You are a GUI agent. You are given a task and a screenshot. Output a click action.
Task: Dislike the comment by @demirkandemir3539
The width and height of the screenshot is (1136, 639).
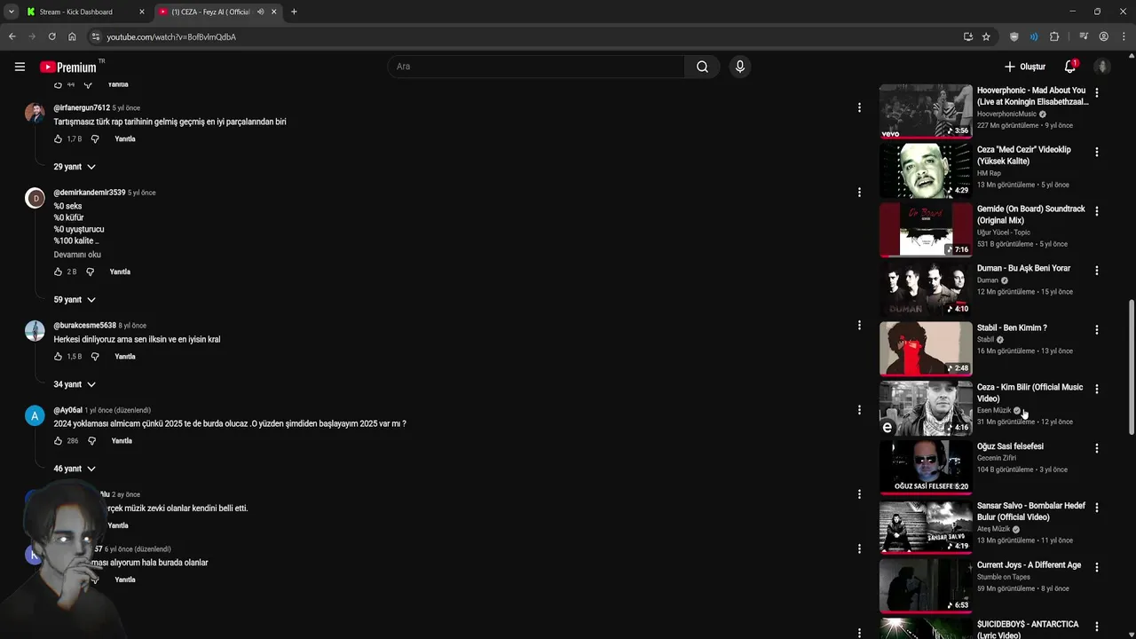coord(90,272)
